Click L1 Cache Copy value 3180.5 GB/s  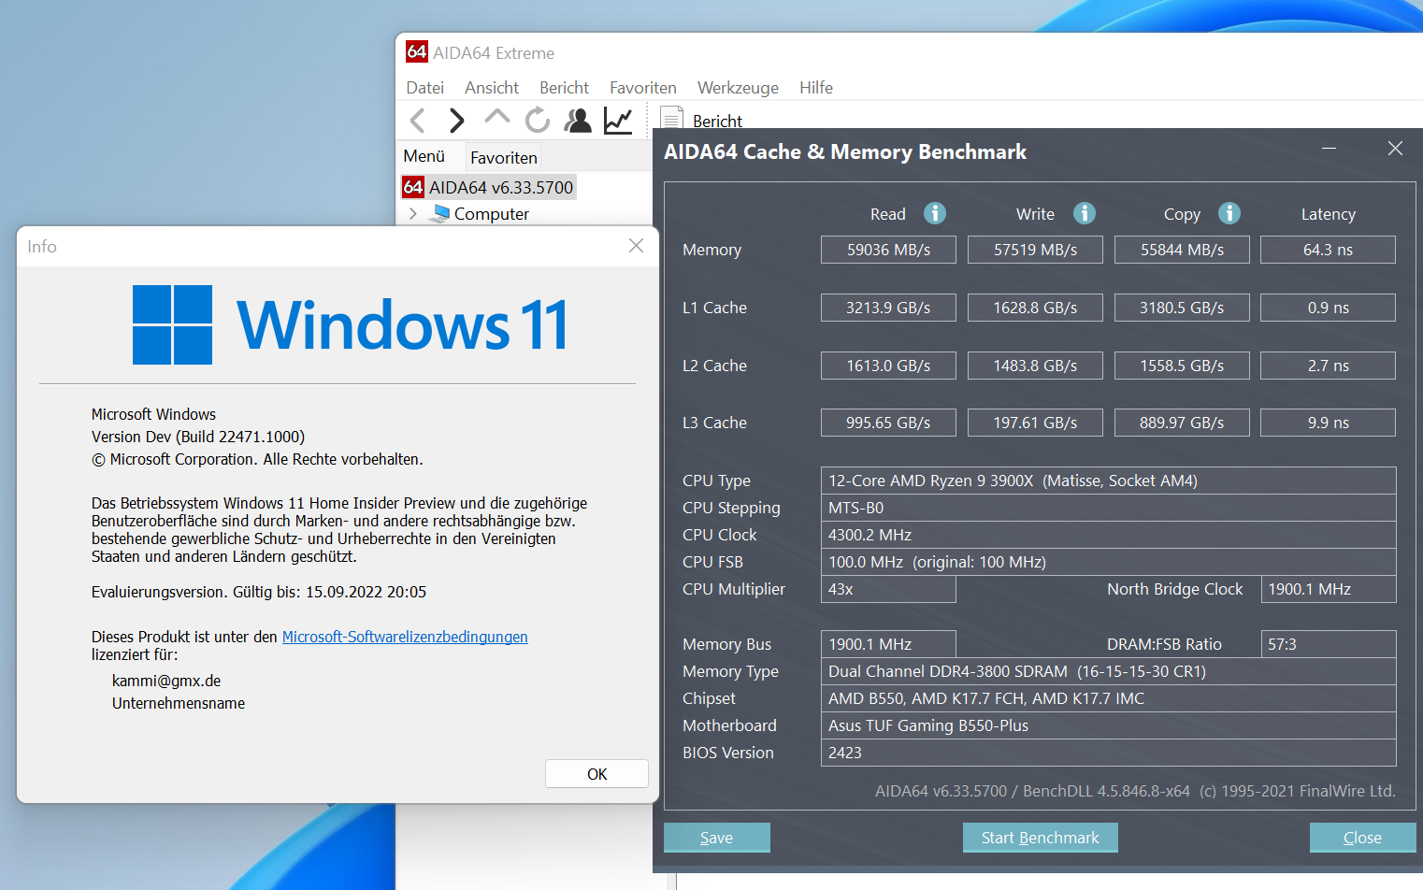pos(1182,308)
